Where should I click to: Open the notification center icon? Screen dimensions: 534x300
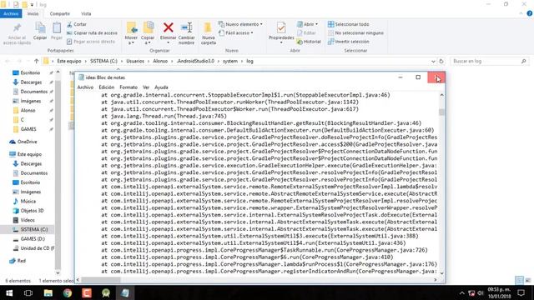(x=521, y=292)
